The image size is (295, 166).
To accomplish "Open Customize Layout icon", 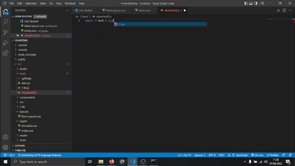I will coord(262,3).
